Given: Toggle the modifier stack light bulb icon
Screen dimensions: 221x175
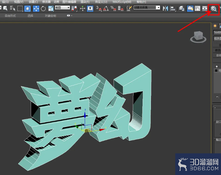Looking at the screenshot, I should (217, 66).
